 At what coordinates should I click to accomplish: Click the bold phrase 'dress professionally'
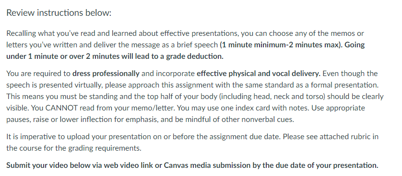pos(106,74)
